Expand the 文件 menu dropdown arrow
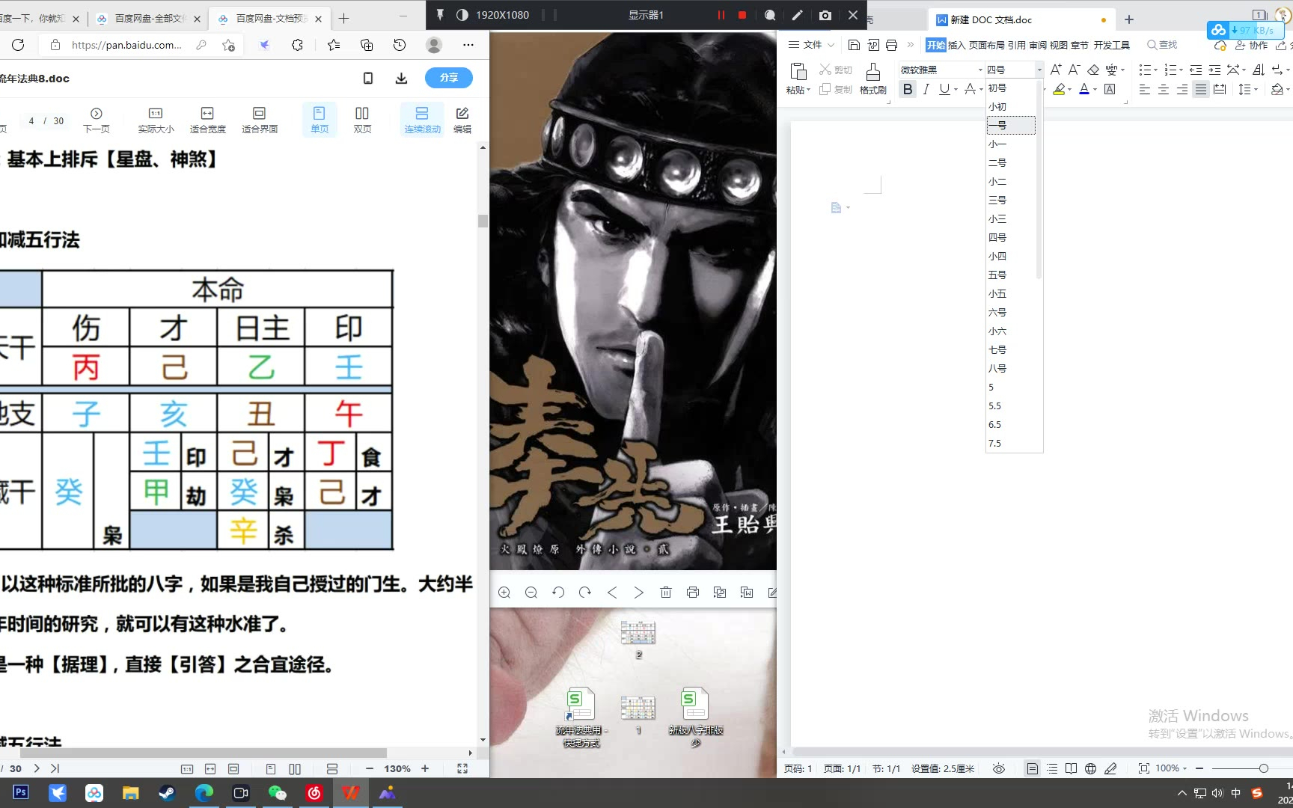The image size is (1293, 808). coord(831,45)
